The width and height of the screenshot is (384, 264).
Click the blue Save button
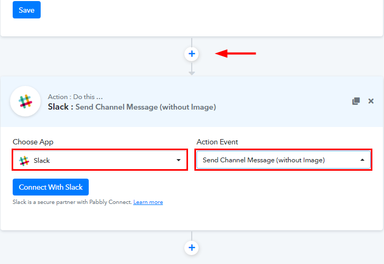[26, 10]
